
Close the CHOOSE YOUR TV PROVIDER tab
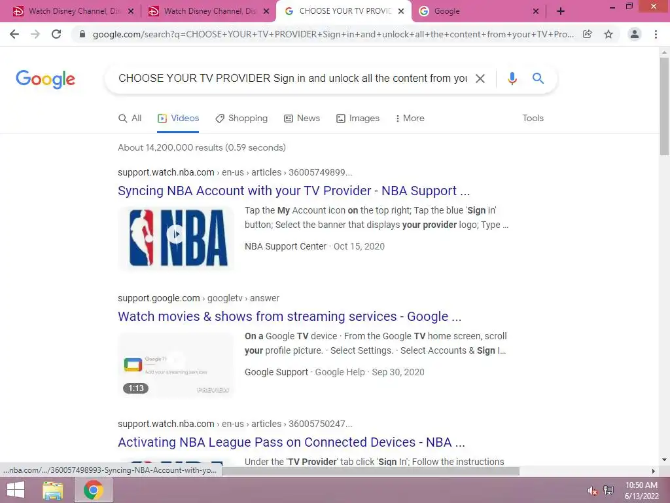tap(401, 12)
